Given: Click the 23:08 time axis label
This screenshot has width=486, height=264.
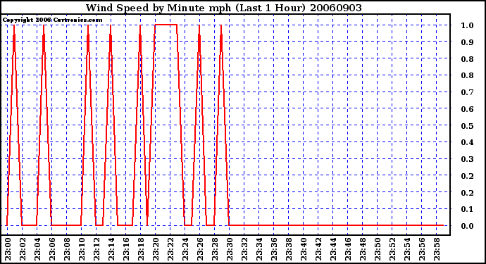Looking at the screenshot, I should pyautogui.click(x=67, y=250).
